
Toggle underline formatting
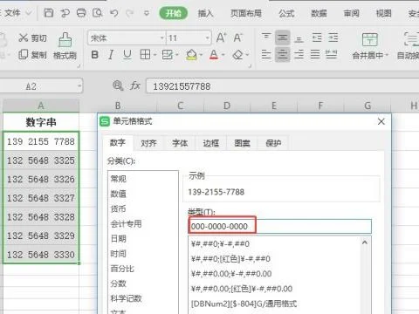pyautogui.click(x=127, y=55)
